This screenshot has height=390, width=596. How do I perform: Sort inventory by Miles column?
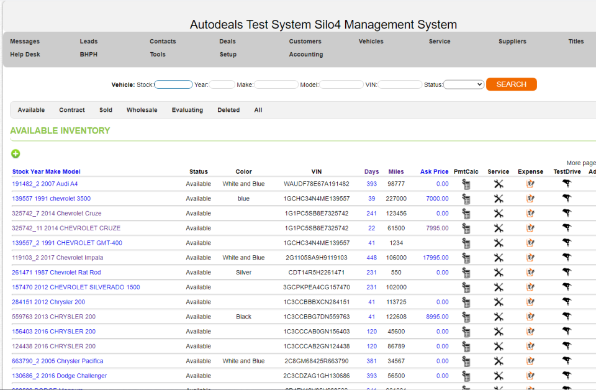[396, 172]
